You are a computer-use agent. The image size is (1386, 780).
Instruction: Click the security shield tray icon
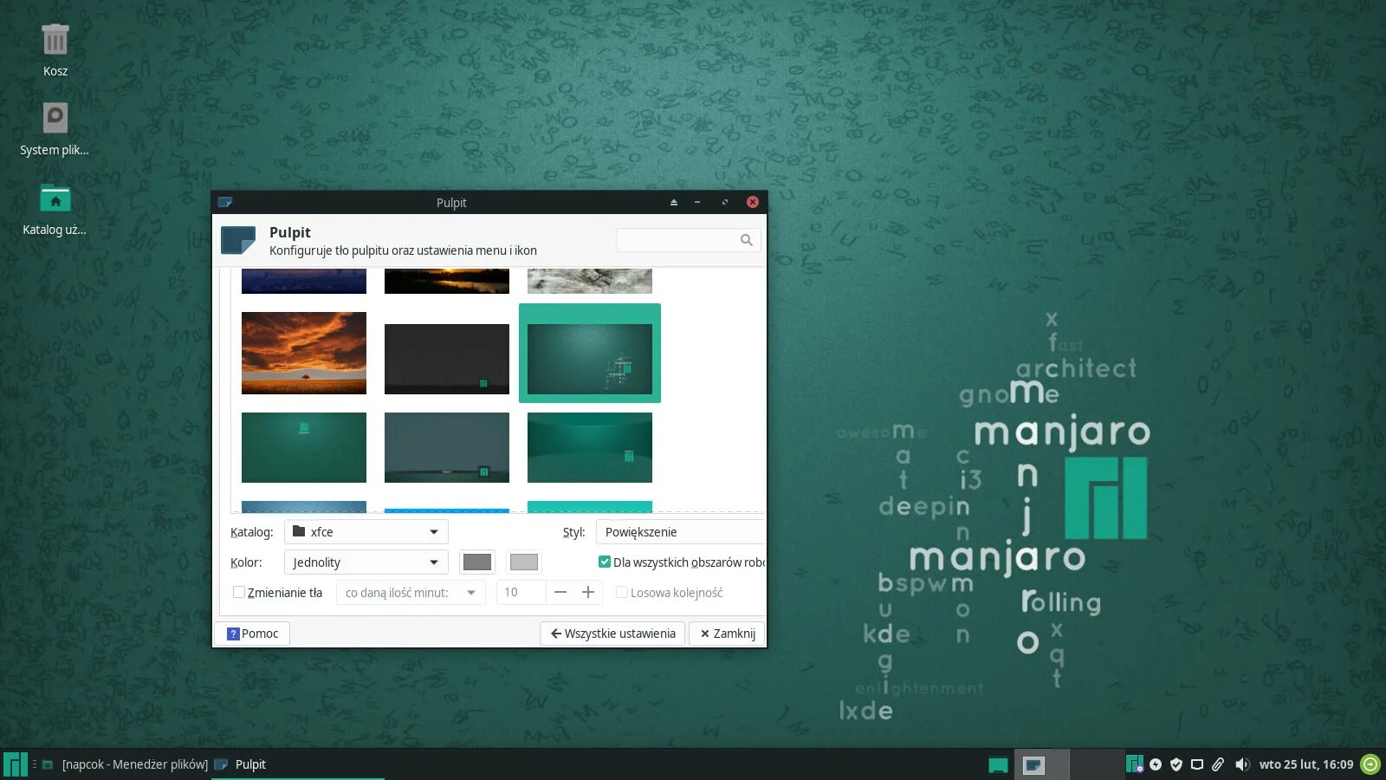[1176, 764]
